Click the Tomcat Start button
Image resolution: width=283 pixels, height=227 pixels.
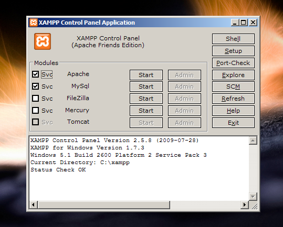tap(146, 123)
